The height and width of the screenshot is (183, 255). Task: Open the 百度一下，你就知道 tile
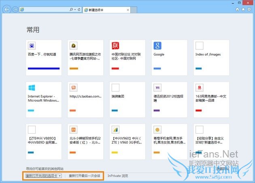click(x=44, y=57)
